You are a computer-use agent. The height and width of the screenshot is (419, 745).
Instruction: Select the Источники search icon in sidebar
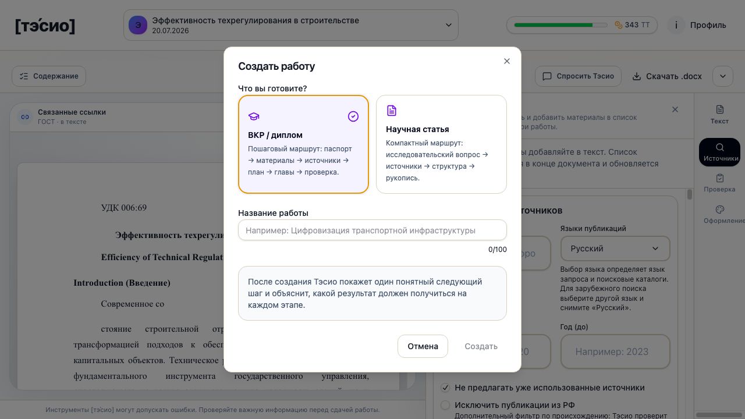[x=720, y=147]
